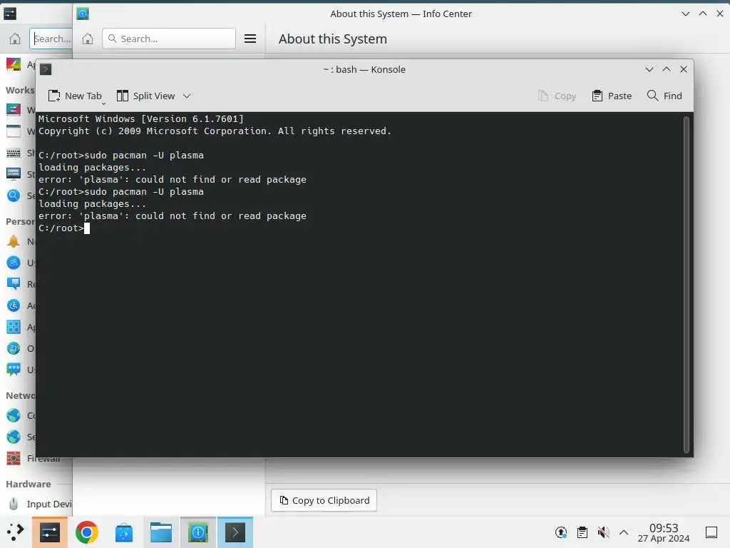Open Online Accounts icon in sidebar
The image size is (730, 548).
14,348
